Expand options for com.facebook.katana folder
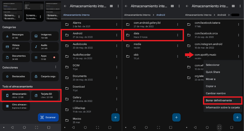Image resolution: width=244 pixels, height=131 pixels. click(238, 24)
